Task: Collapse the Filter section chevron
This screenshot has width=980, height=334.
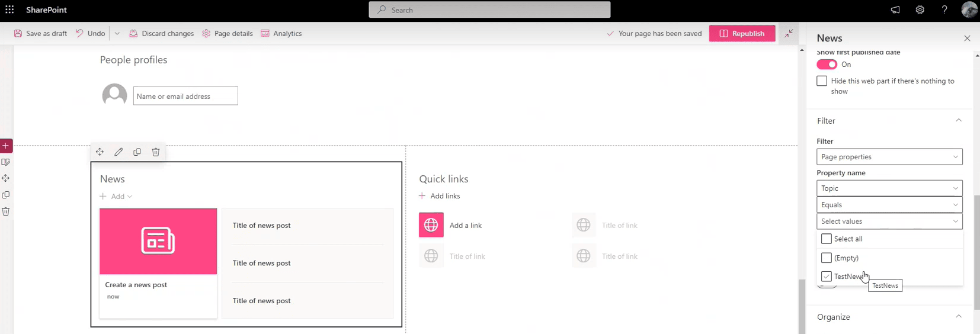Action: click(x=958, y=121)
